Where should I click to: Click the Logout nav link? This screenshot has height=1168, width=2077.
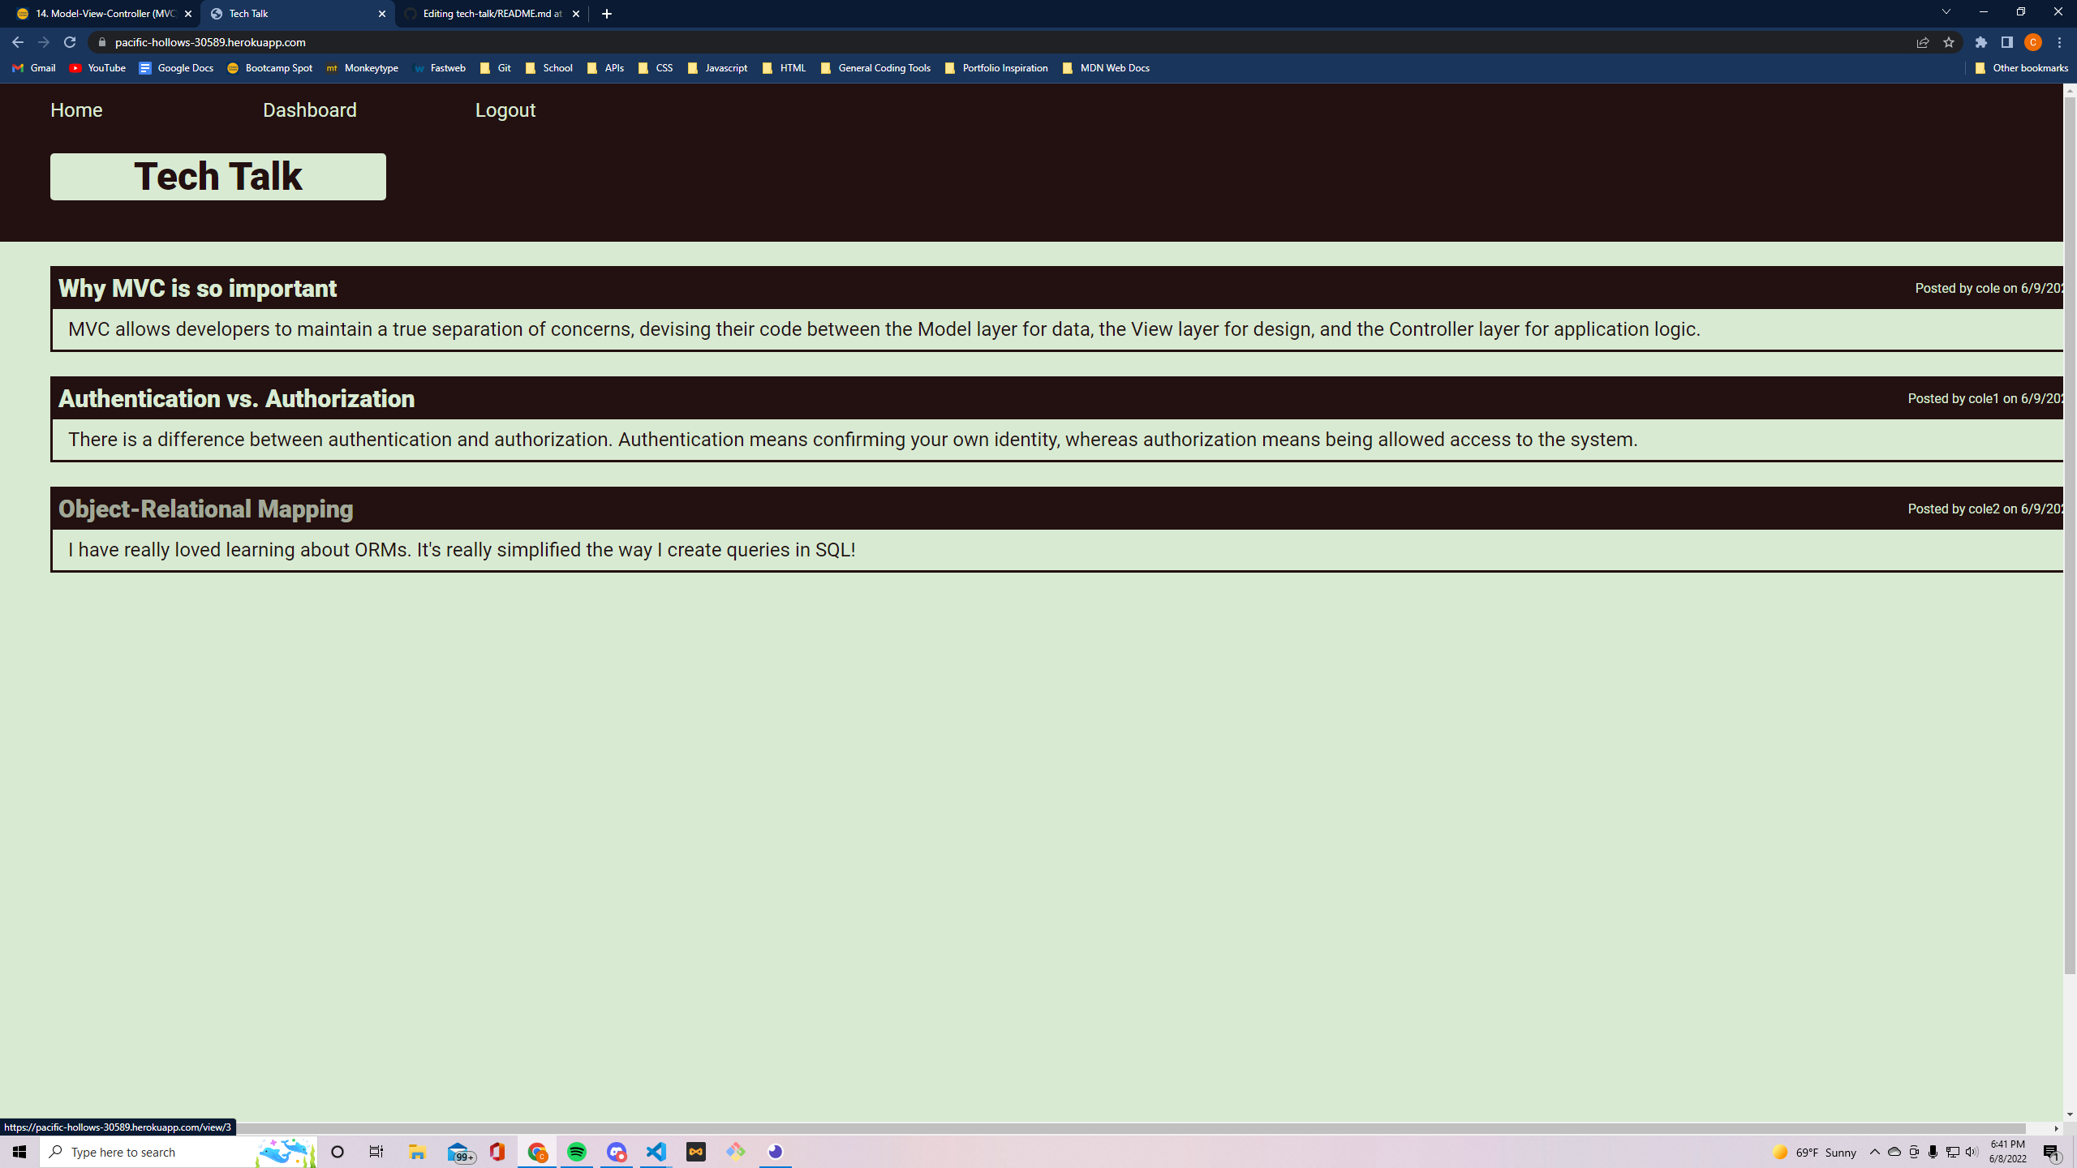pyautogui.click(x=505, y=110)
